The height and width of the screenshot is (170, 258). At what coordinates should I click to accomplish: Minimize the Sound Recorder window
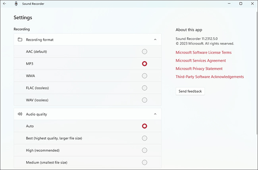(229, 4)
